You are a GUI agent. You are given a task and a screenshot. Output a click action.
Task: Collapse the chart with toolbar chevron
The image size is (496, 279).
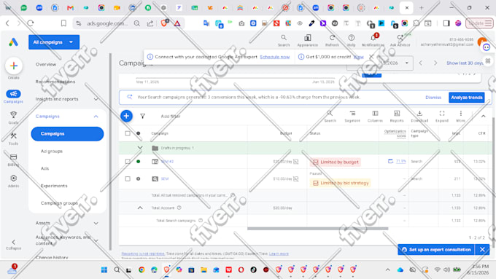coord(484,117)
